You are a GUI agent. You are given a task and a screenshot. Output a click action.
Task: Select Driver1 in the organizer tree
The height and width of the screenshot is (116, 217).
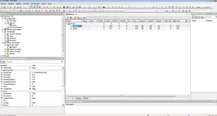(14, 47)
